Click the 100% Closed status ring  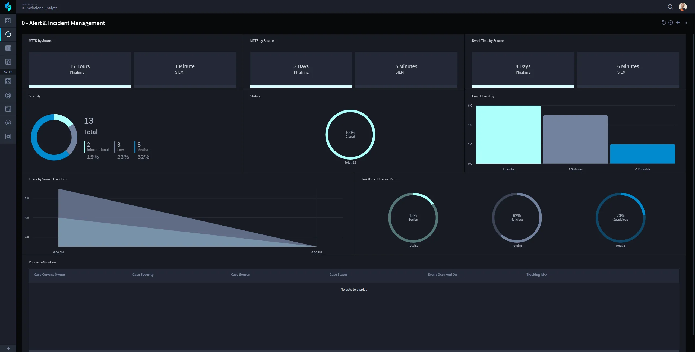pyautogui.click(x=350, y=135)
